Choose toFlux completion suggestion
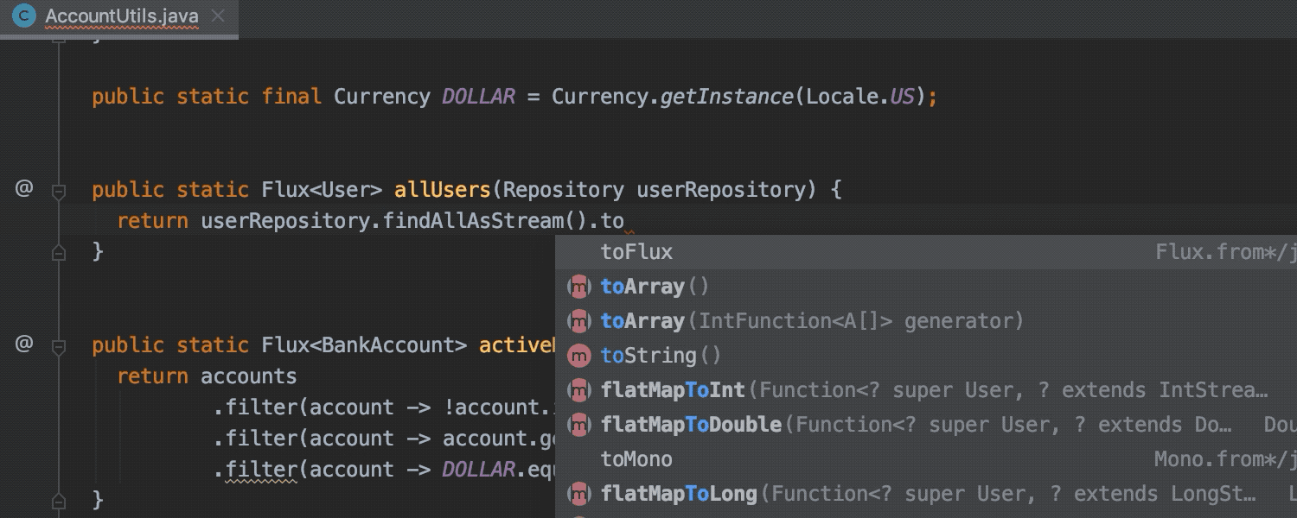 [926, 252]
